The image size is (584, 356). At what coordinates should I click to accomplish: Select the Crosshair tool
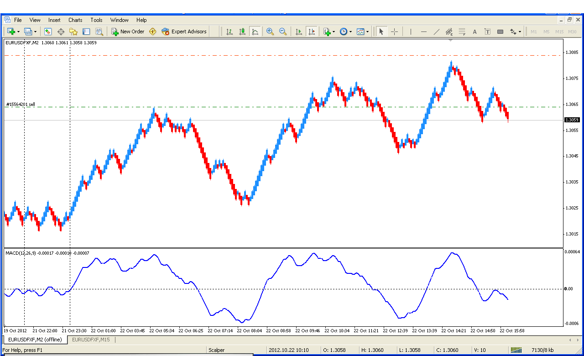tap(395, 31)
